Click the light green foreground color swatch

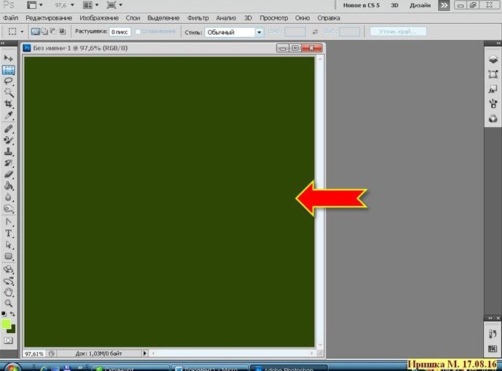pyautogui.click(x=7, y=323)
